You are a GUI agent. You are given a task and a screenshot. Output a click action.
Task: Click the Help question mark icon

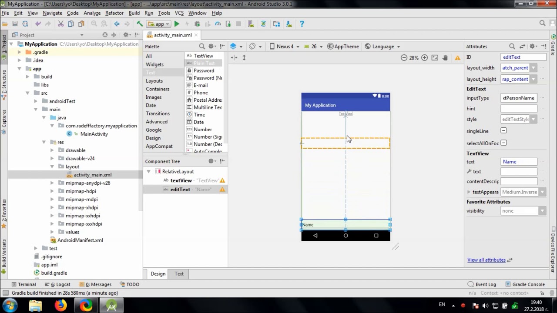click(302, 24)
